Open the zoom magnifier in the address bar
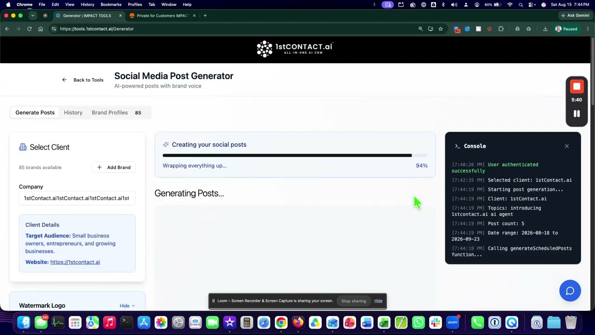 tap(421, 29)
